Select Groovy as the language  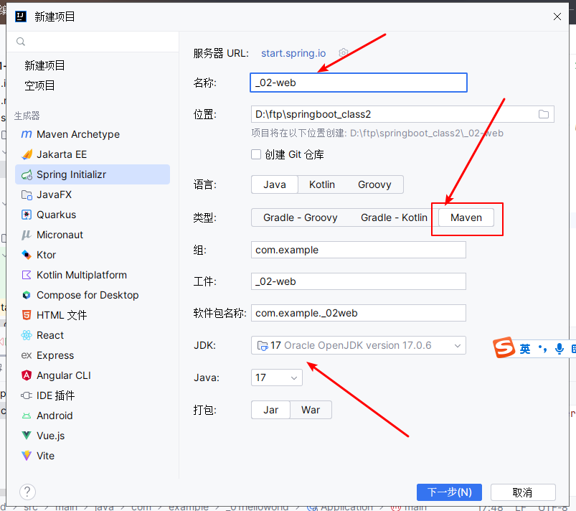pos(374,184)
